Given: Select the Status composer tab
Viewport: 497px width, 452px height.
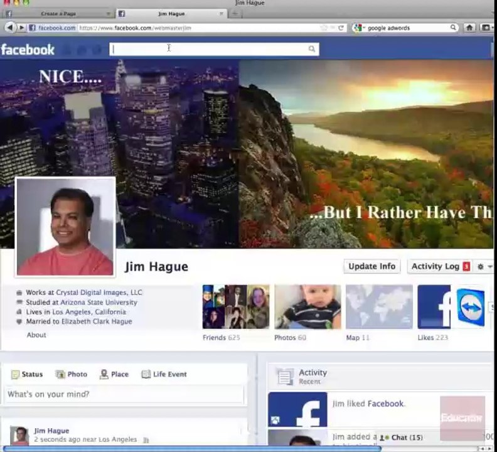Looking at the screenshot, I should pyautogui.click(x=27, y=374).
